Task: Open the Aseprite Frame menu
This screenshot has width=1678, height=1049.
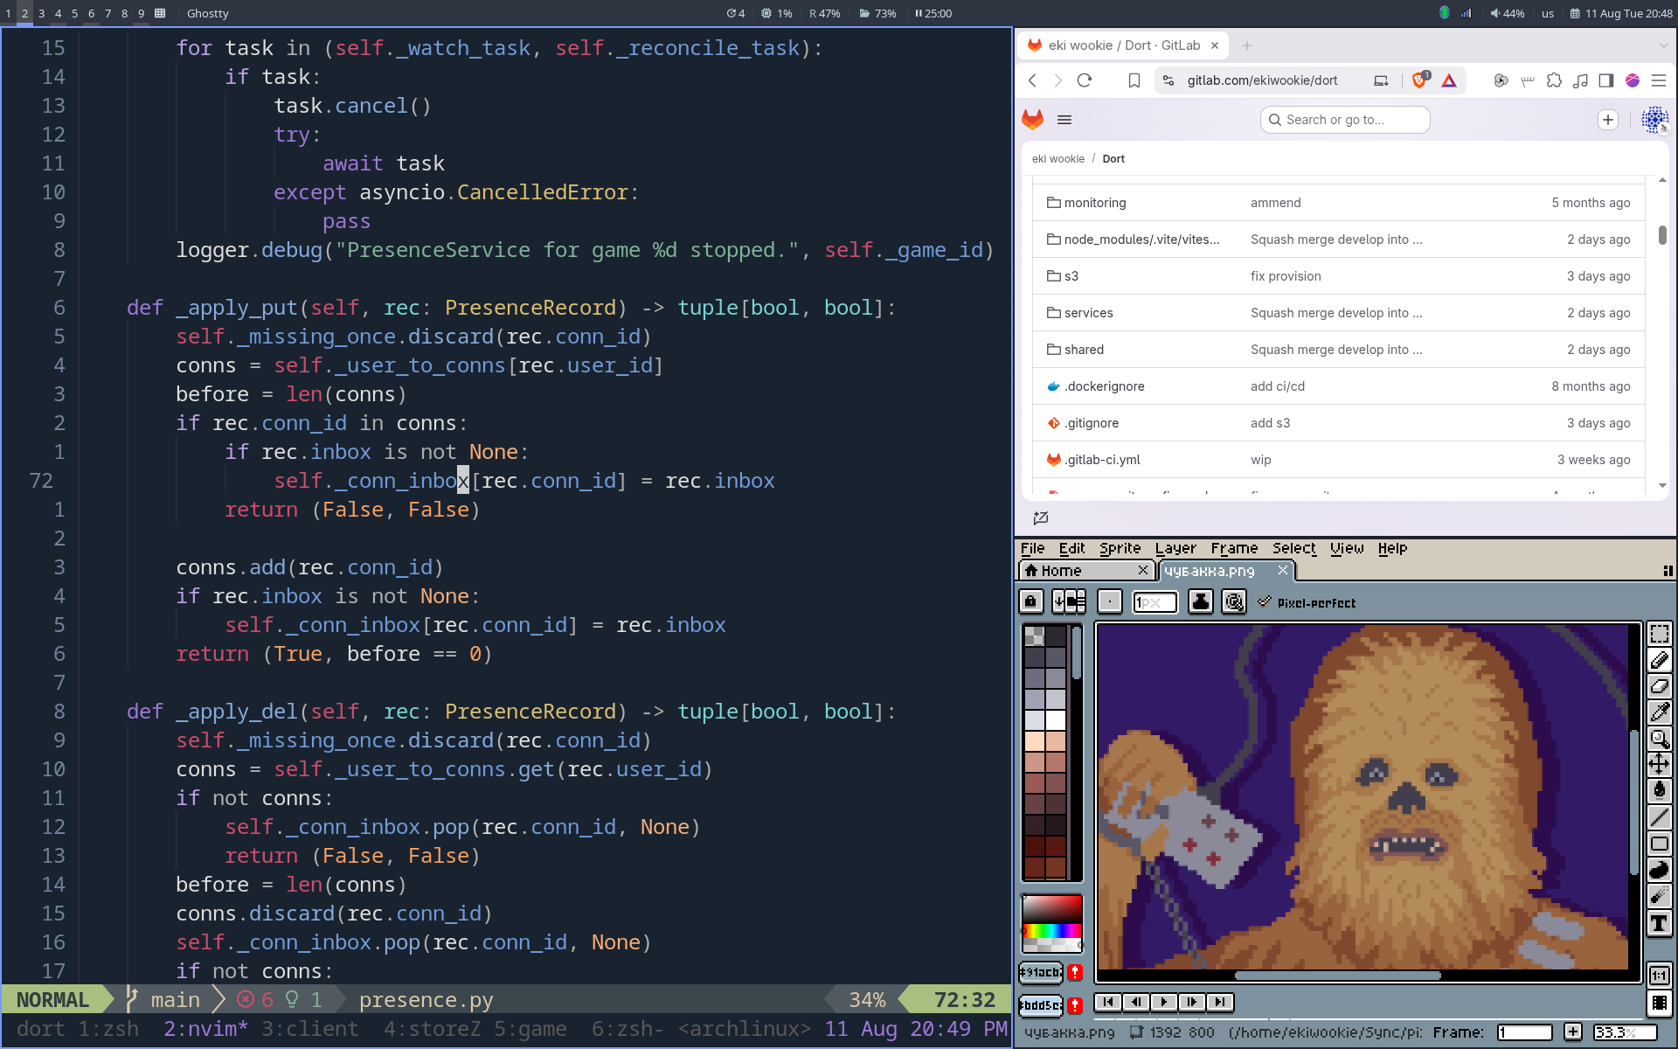Action: pyautogui.click(x=1234, y=548)
